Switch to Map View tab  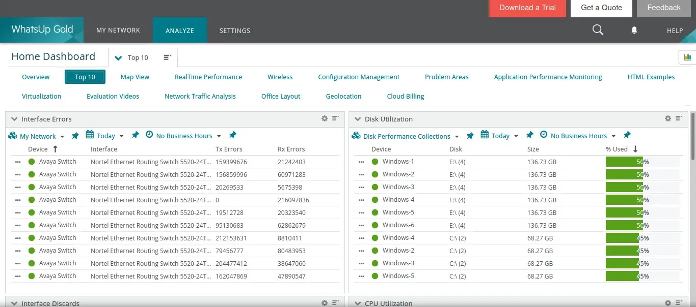pos(135,77)
